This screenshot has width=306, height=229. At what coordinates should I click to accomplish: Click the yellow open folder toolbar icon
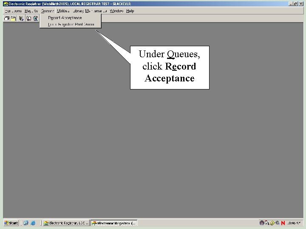click(13, 19)
